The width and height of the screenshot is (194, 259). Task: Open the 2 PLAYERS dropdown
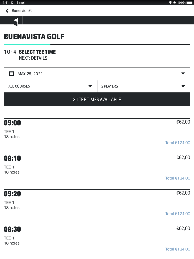click(144, 86)
